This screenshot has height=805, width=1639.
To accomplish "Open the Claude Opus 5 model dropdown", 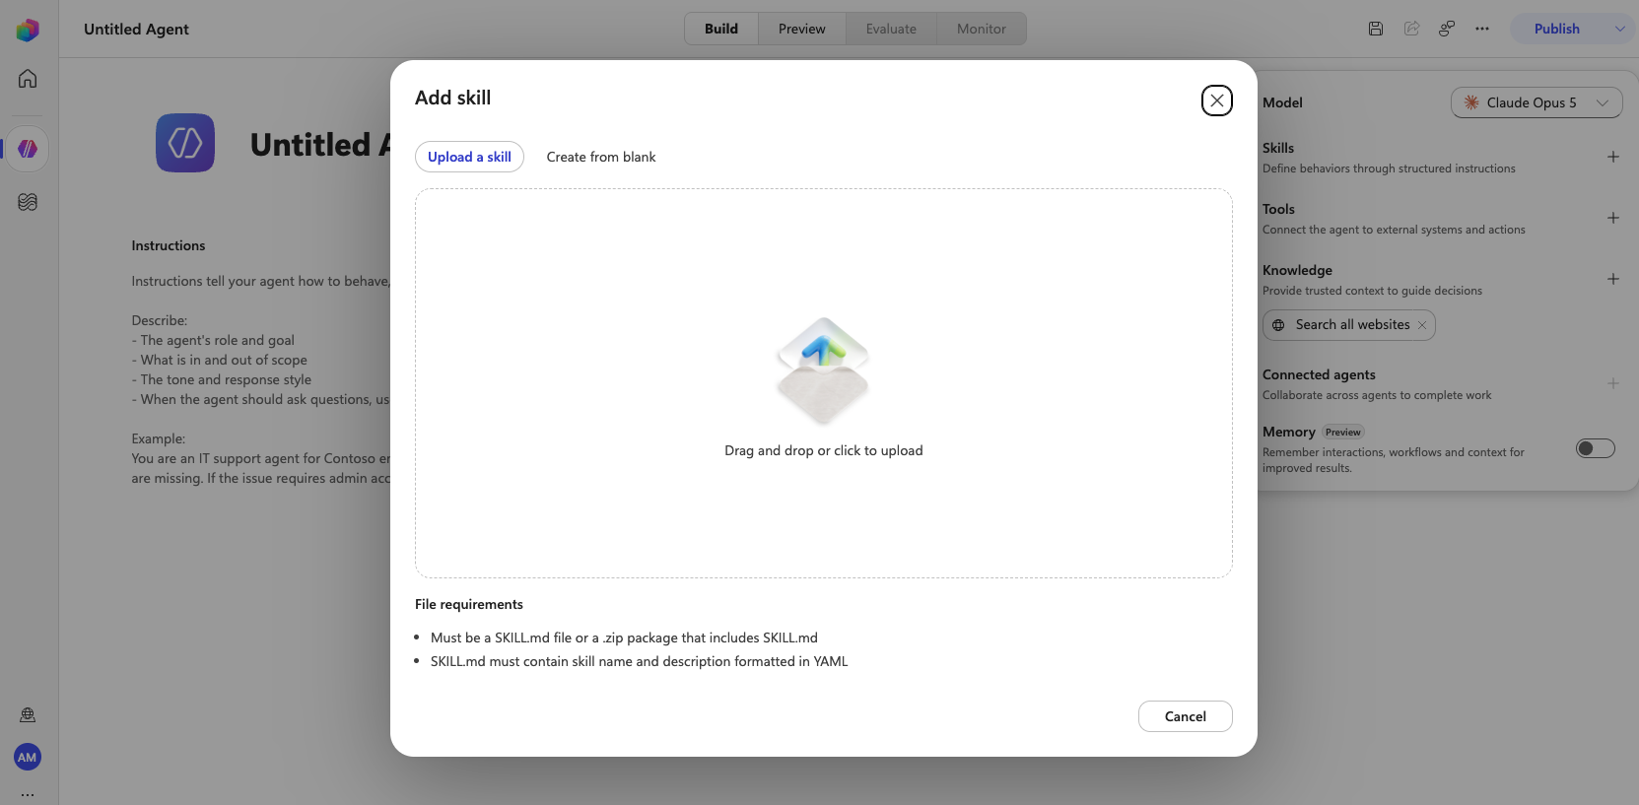I will 1537,102.
